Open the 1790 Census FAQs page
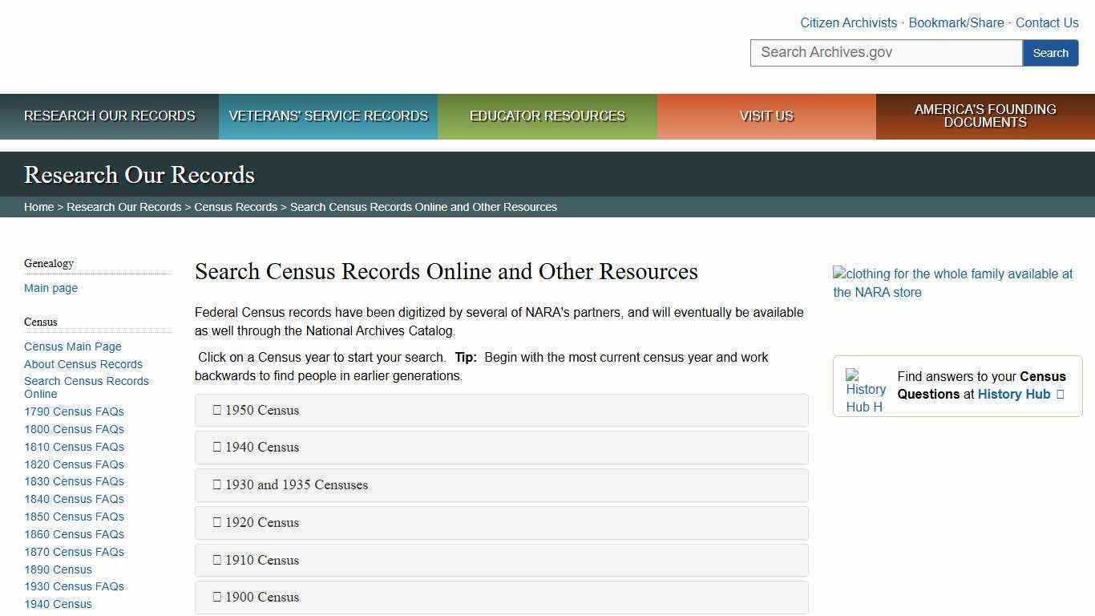Image resolution: width=1095 pixels, height=616 pixels. tap(74, 411)
